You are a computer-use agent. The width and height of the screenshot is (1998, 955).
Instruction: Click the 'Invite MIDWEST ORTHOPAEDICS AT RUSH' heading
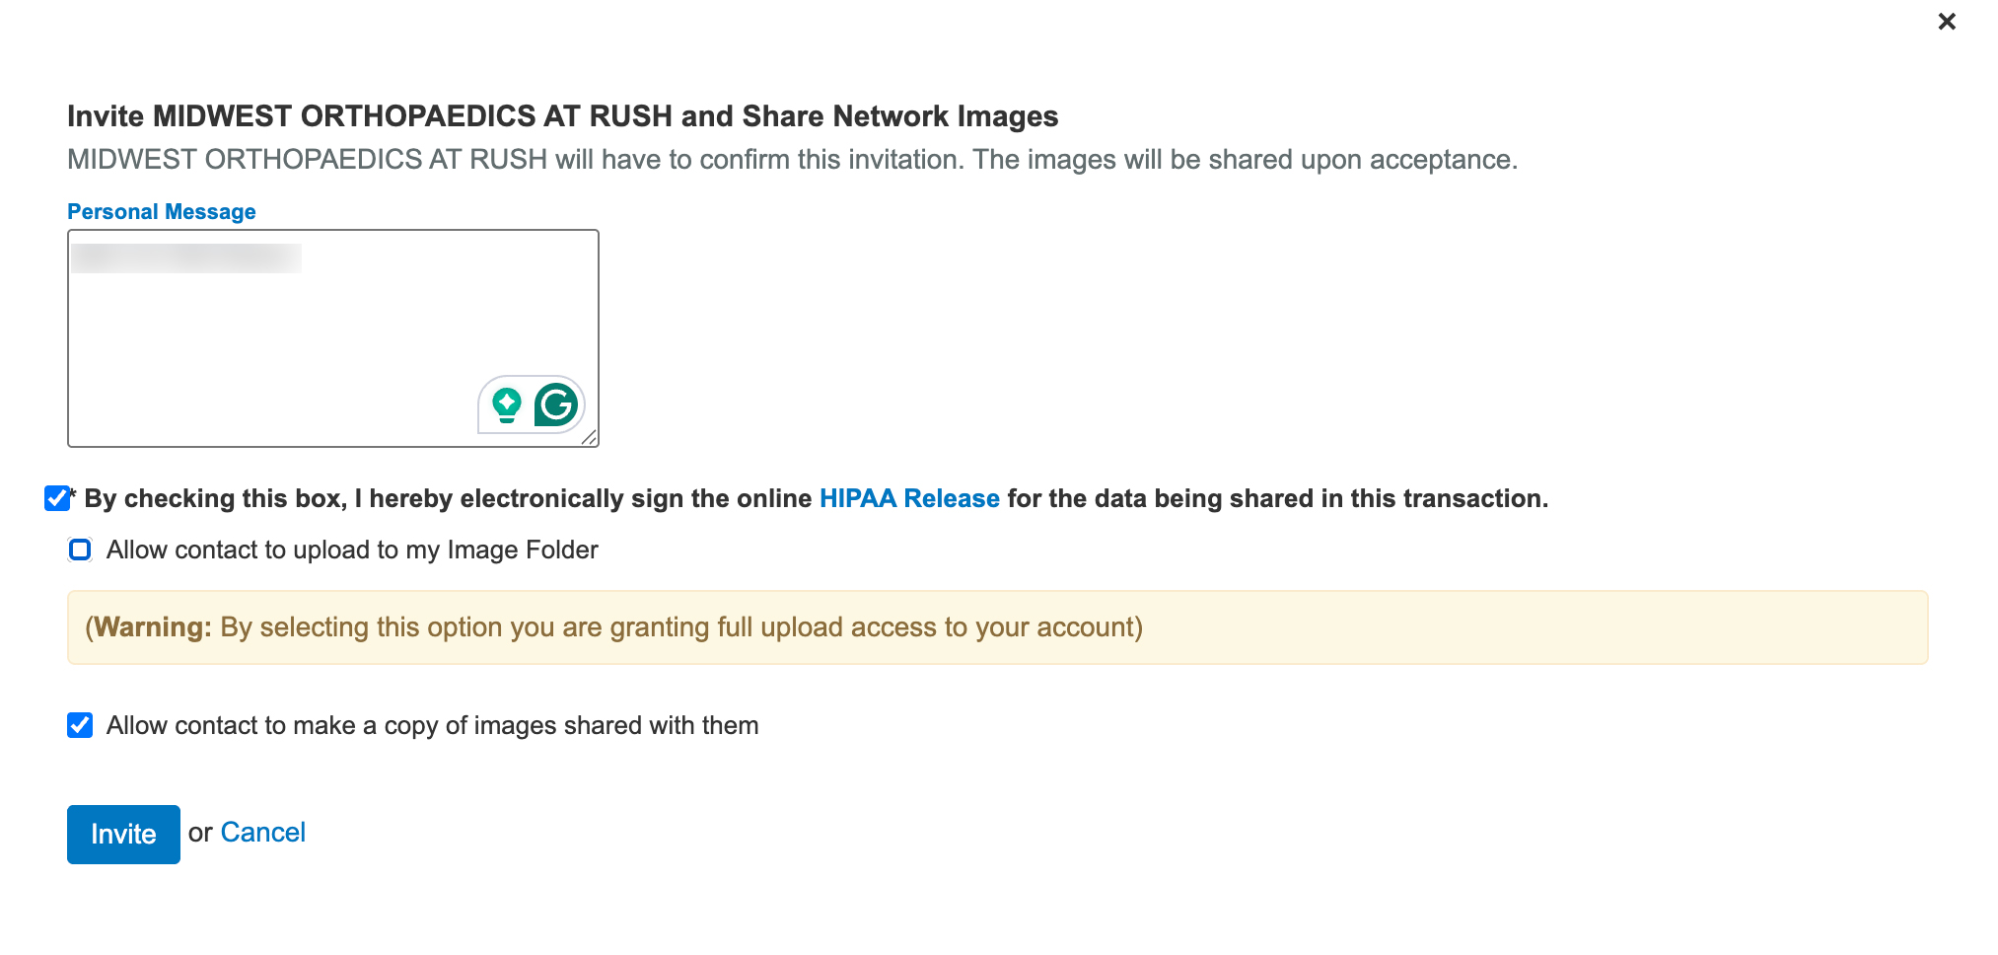tap(562, 116)
